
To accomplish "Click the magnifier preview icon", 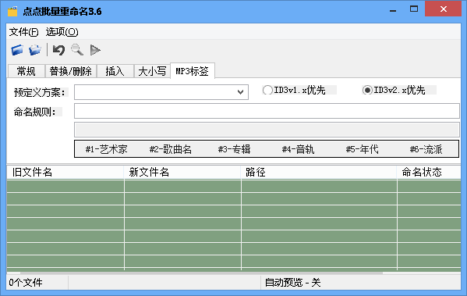I will pyautogui.click(x=77, y=50).
